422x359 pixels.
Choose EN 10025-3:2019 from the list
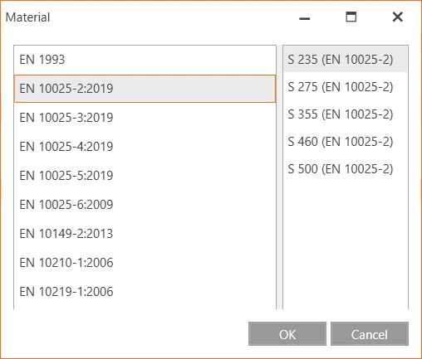pyautogui.click(x=145, y=118)
